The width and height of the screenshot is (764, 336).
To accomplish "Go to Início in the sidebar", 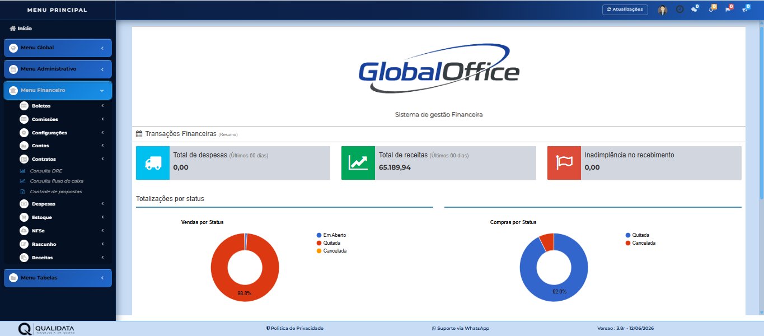I will 25,28.
